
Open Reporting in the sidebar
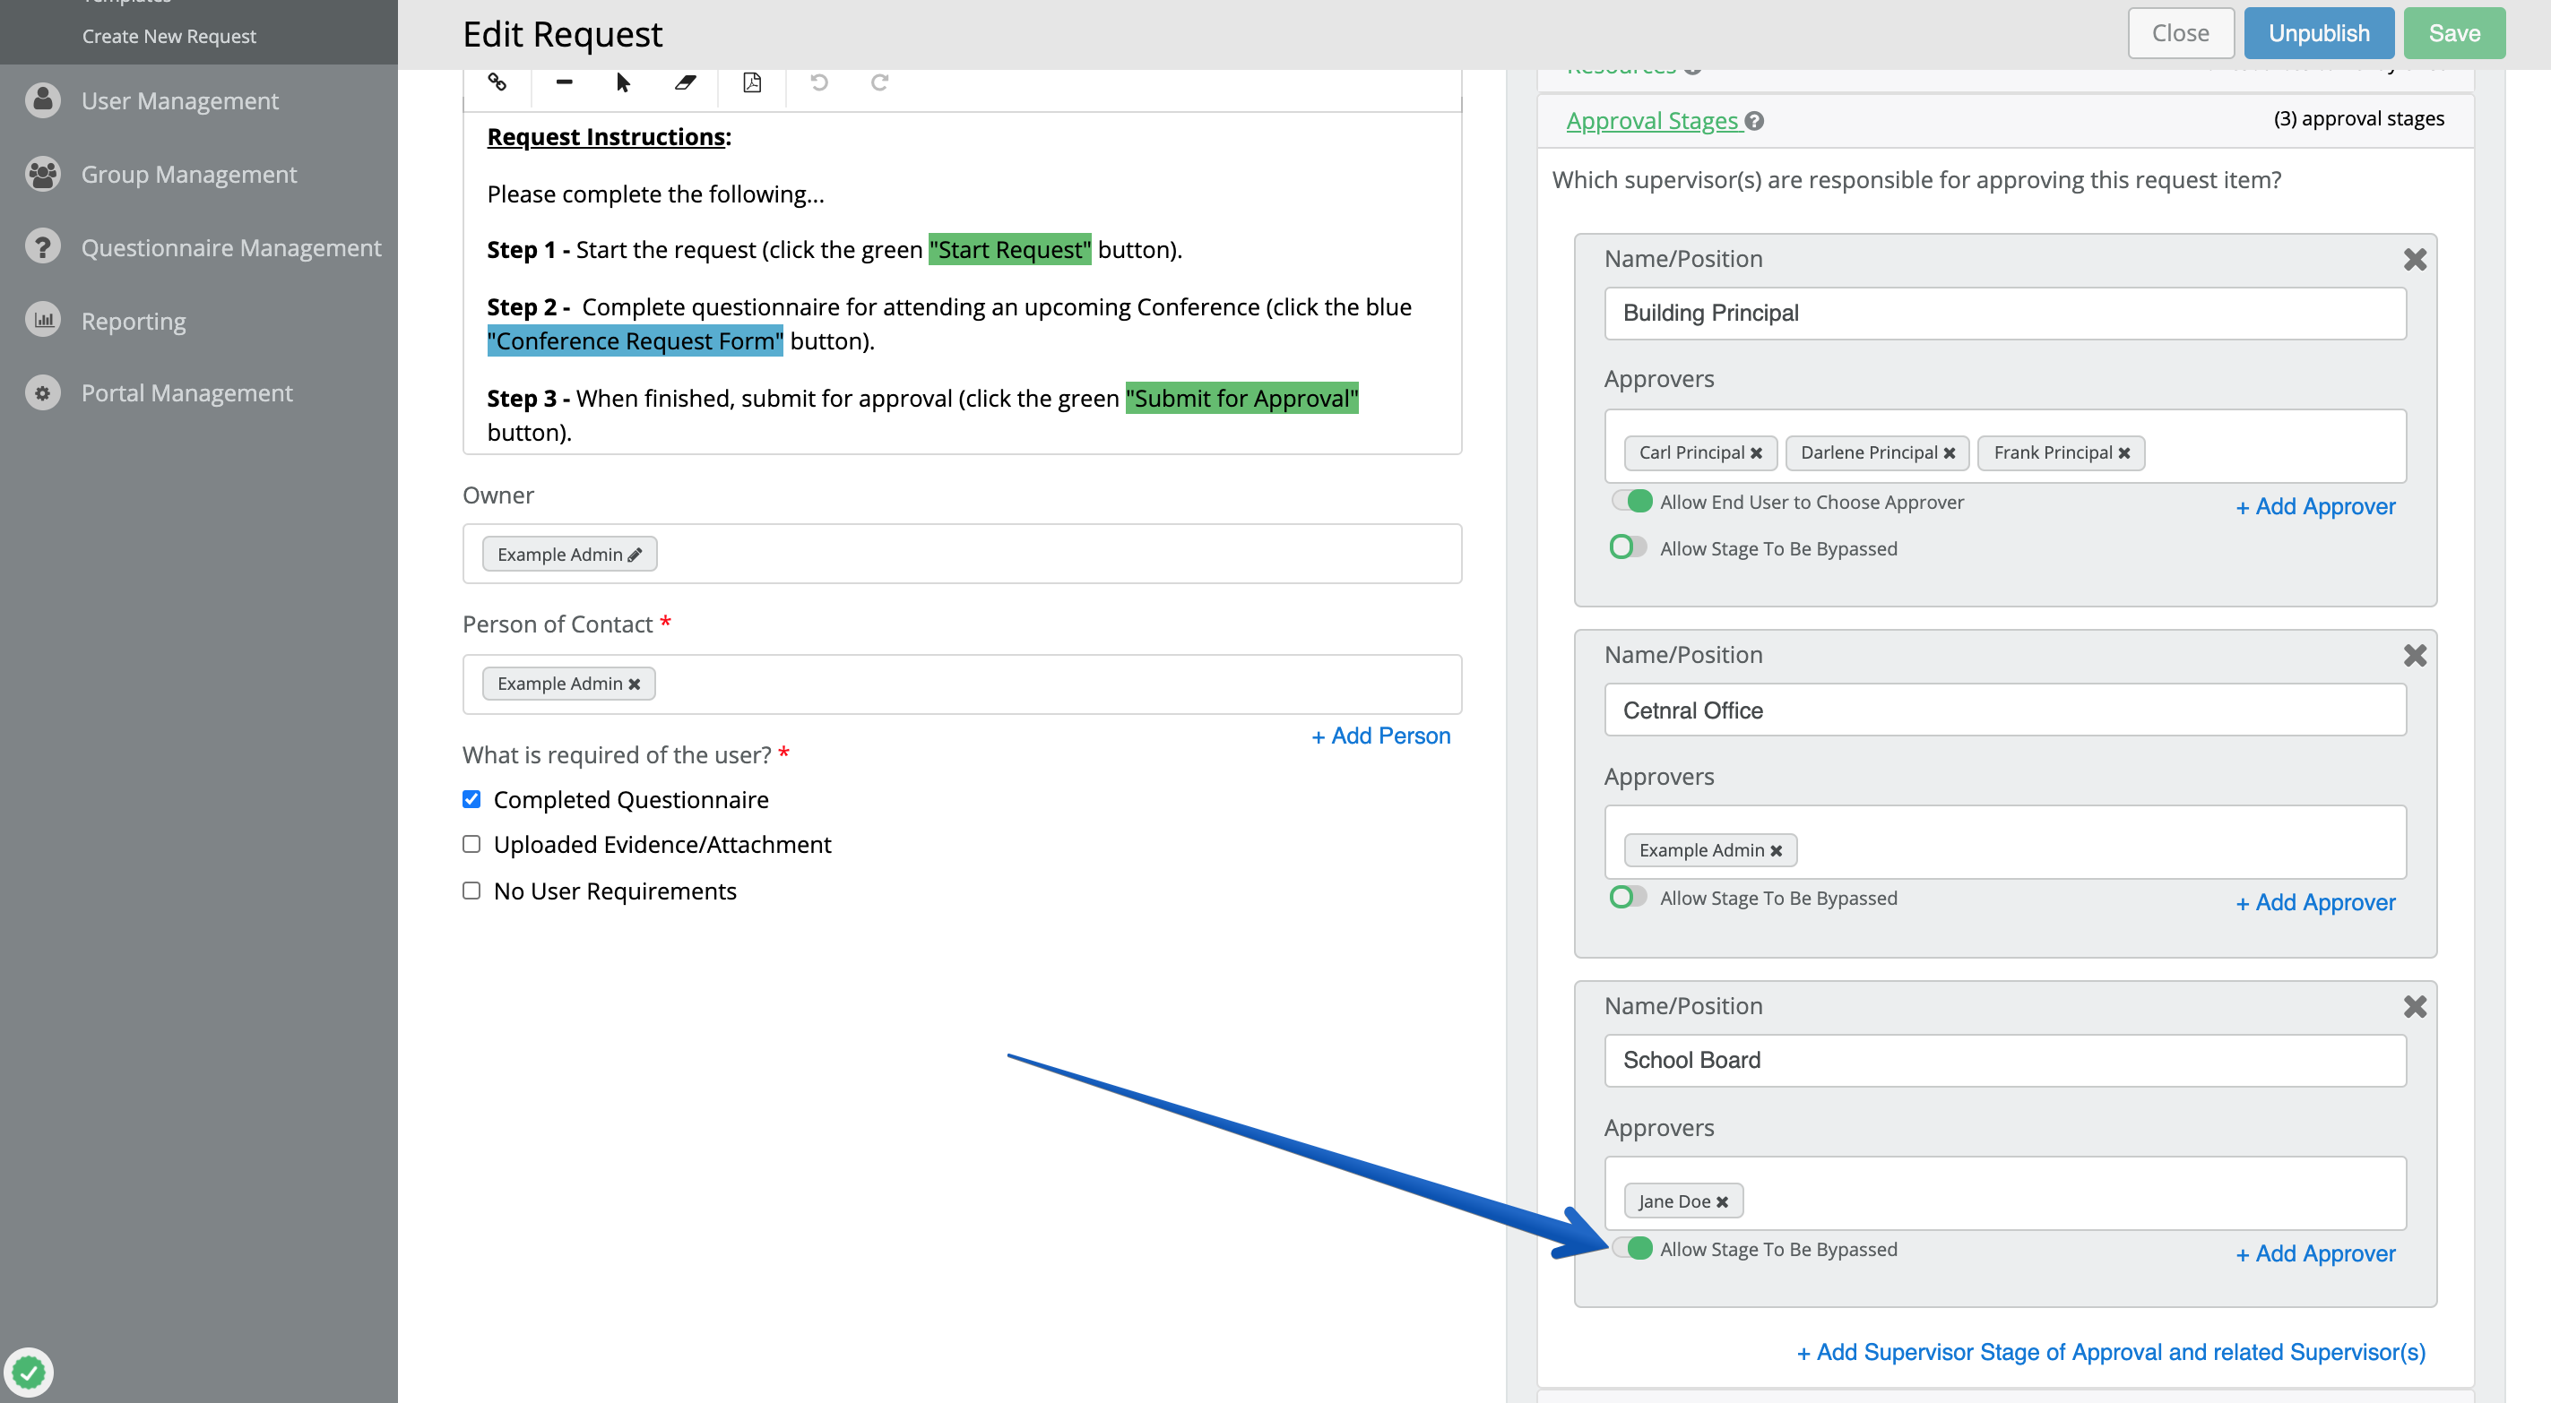pos(133,321)
